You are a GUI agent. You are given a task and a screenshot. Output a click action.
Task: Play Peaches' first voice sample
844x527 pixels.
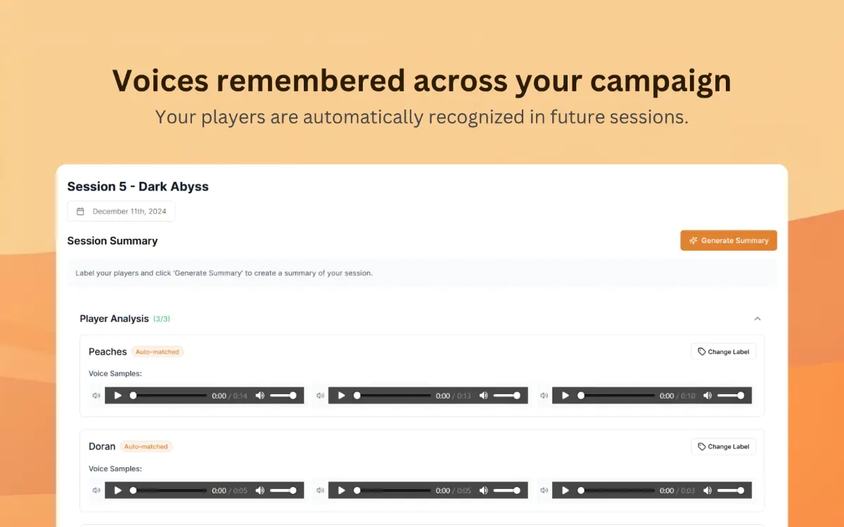pos(118,396)
